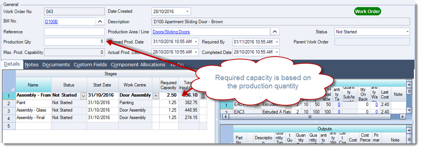This screenshot has width=421, height=149.
Task: Expand the Work Centre Door Assembly selector arrow
Action: point(156,95)
